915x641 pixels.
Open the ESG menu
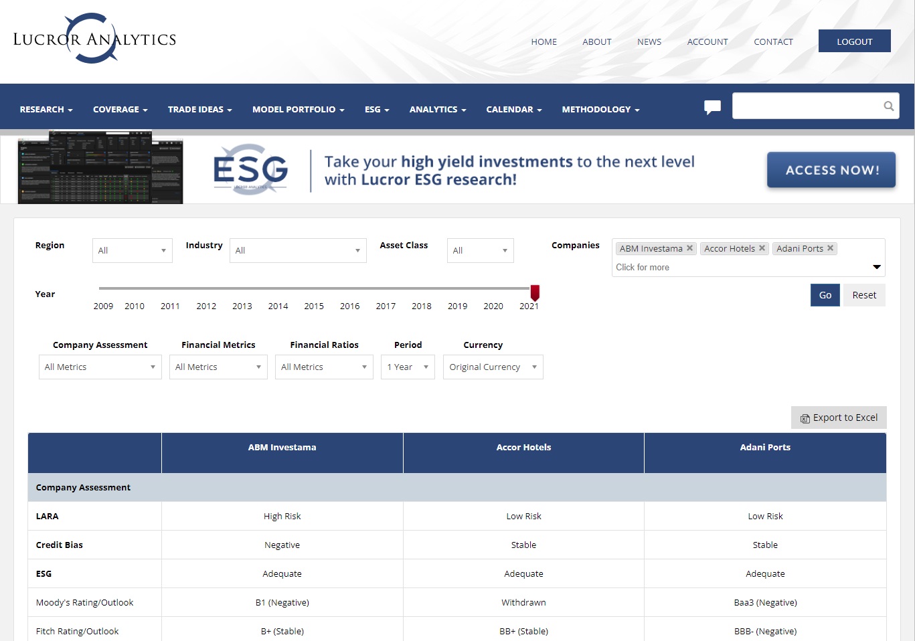click(377, 109)
